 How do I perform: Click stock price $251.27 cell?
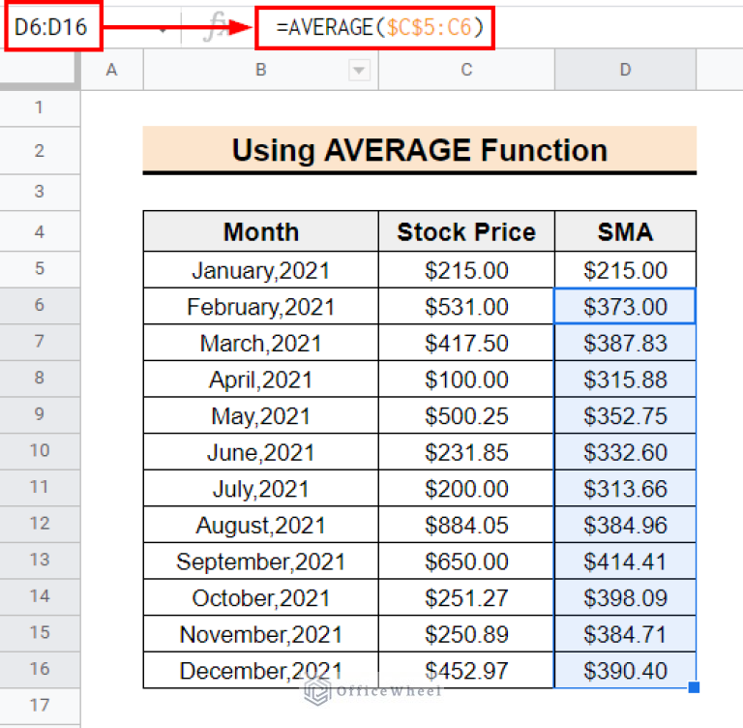(x=466, y=597)
